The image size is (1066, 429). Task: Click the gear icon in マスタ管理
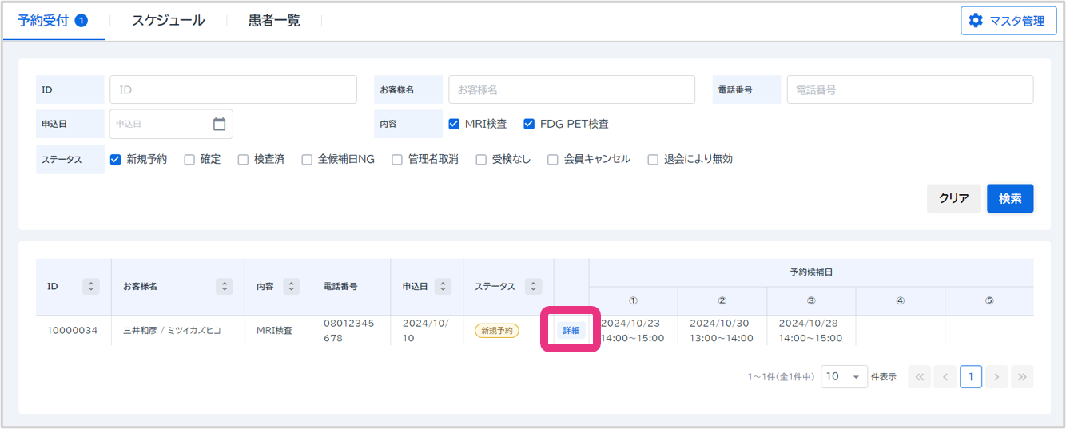click(x=976, y=21)
